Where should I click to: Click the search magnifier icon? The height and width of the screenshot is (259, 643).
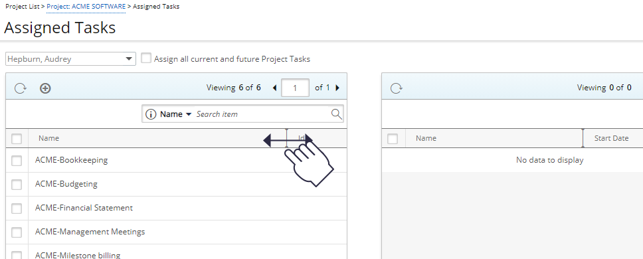pyautogui.click(x=336, y=114)
